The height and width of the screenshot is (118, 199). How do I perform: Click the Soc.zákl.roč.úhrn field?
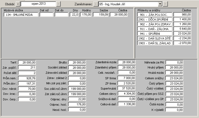pos(77,89)
